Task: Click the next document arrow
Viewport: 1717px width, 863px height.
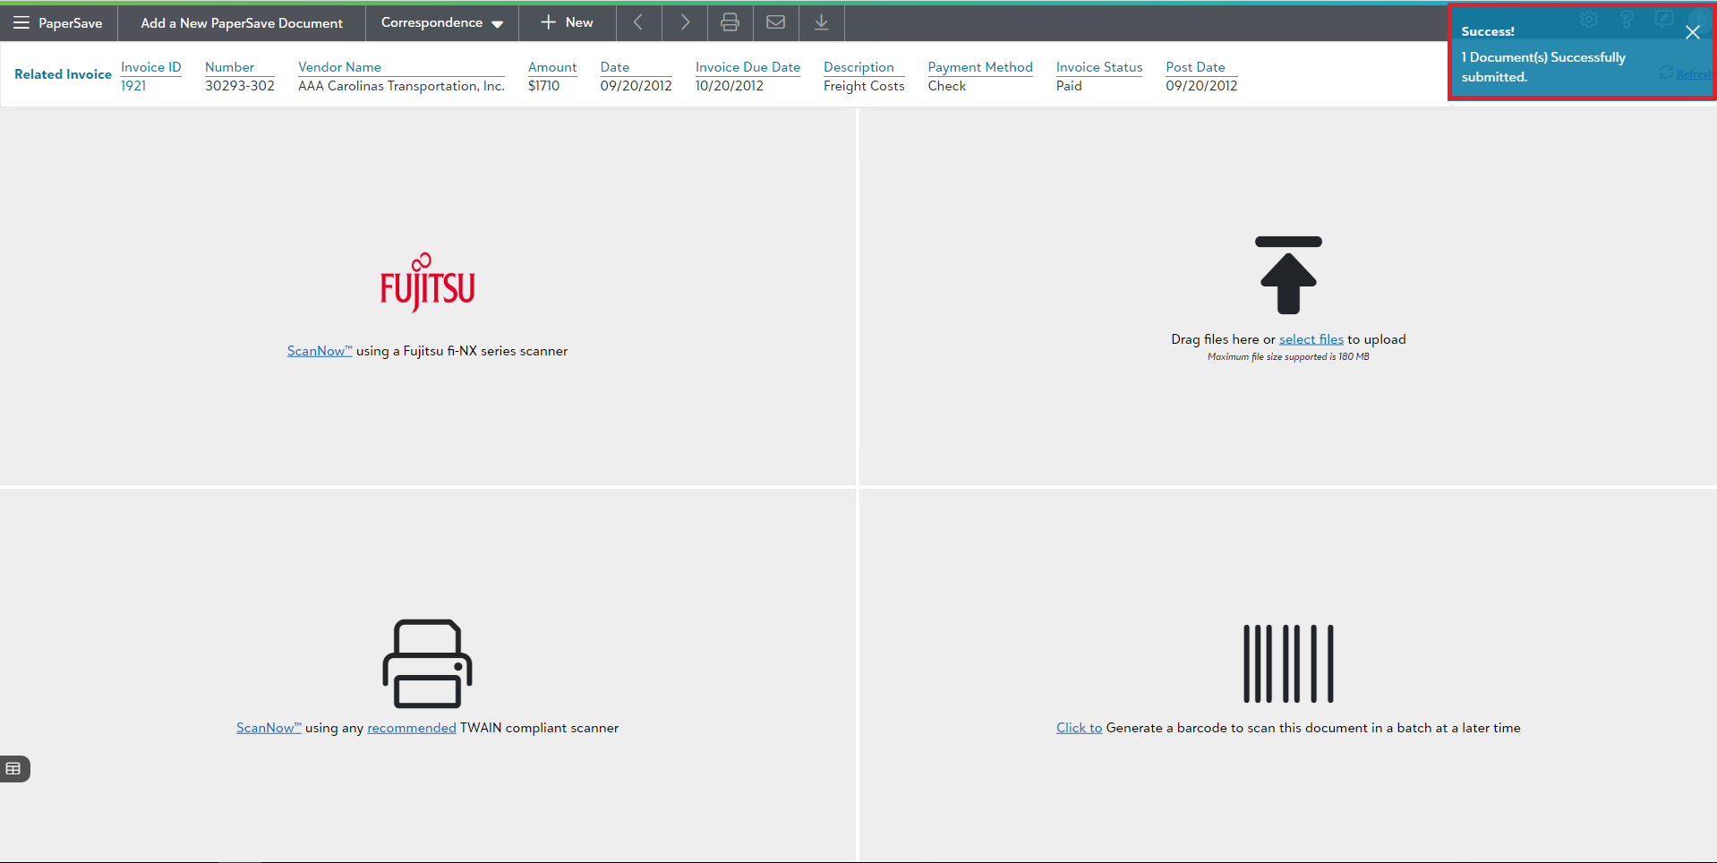Action: (685, 22)
